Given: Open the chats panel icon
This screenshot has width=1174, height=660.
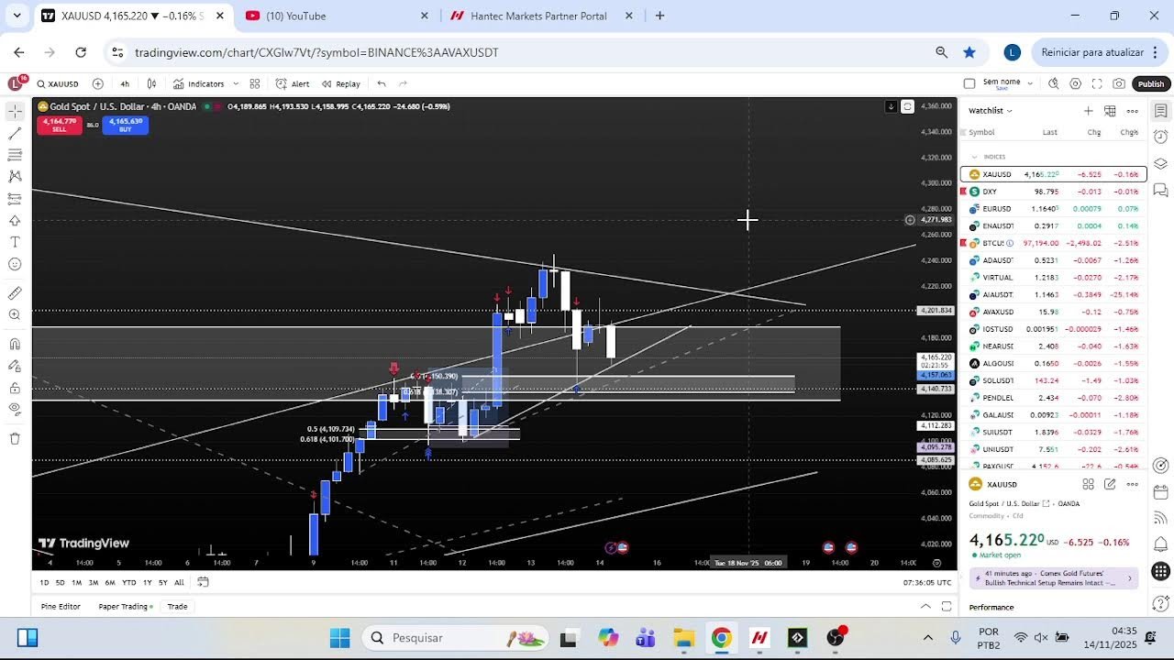Looking at the screenshot, I should pyautogui.click(x=1160, y=191).
